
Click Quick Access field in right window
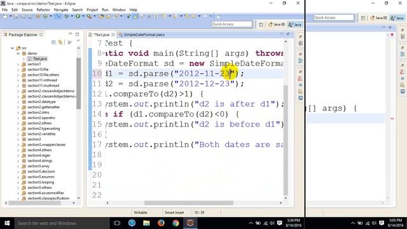[334, 17]
